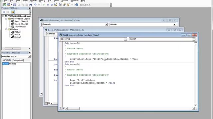Toggle Design Mode icon in toolbar
This screenshot has height=119, width=213.
click(x=56, y=5)
